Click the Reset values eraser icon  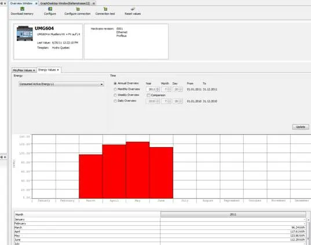click(x=133, y=9)
